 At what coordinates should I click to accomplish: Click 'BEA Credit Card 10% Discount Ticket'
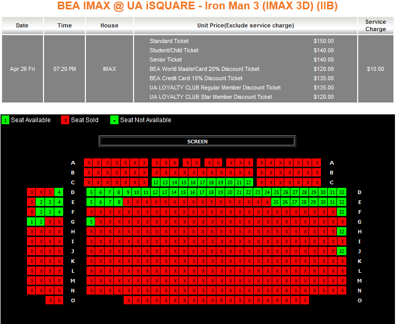pos(196,78)
